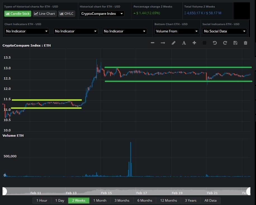Redo the last chart drawing
The width and height of the screenshot is (256, 205).
tap(225, 43)
